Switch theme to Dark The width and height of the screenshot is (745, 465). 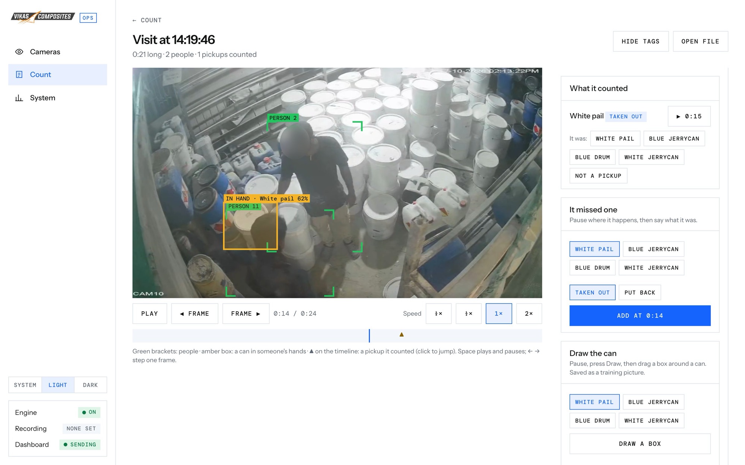pos(91,385)
